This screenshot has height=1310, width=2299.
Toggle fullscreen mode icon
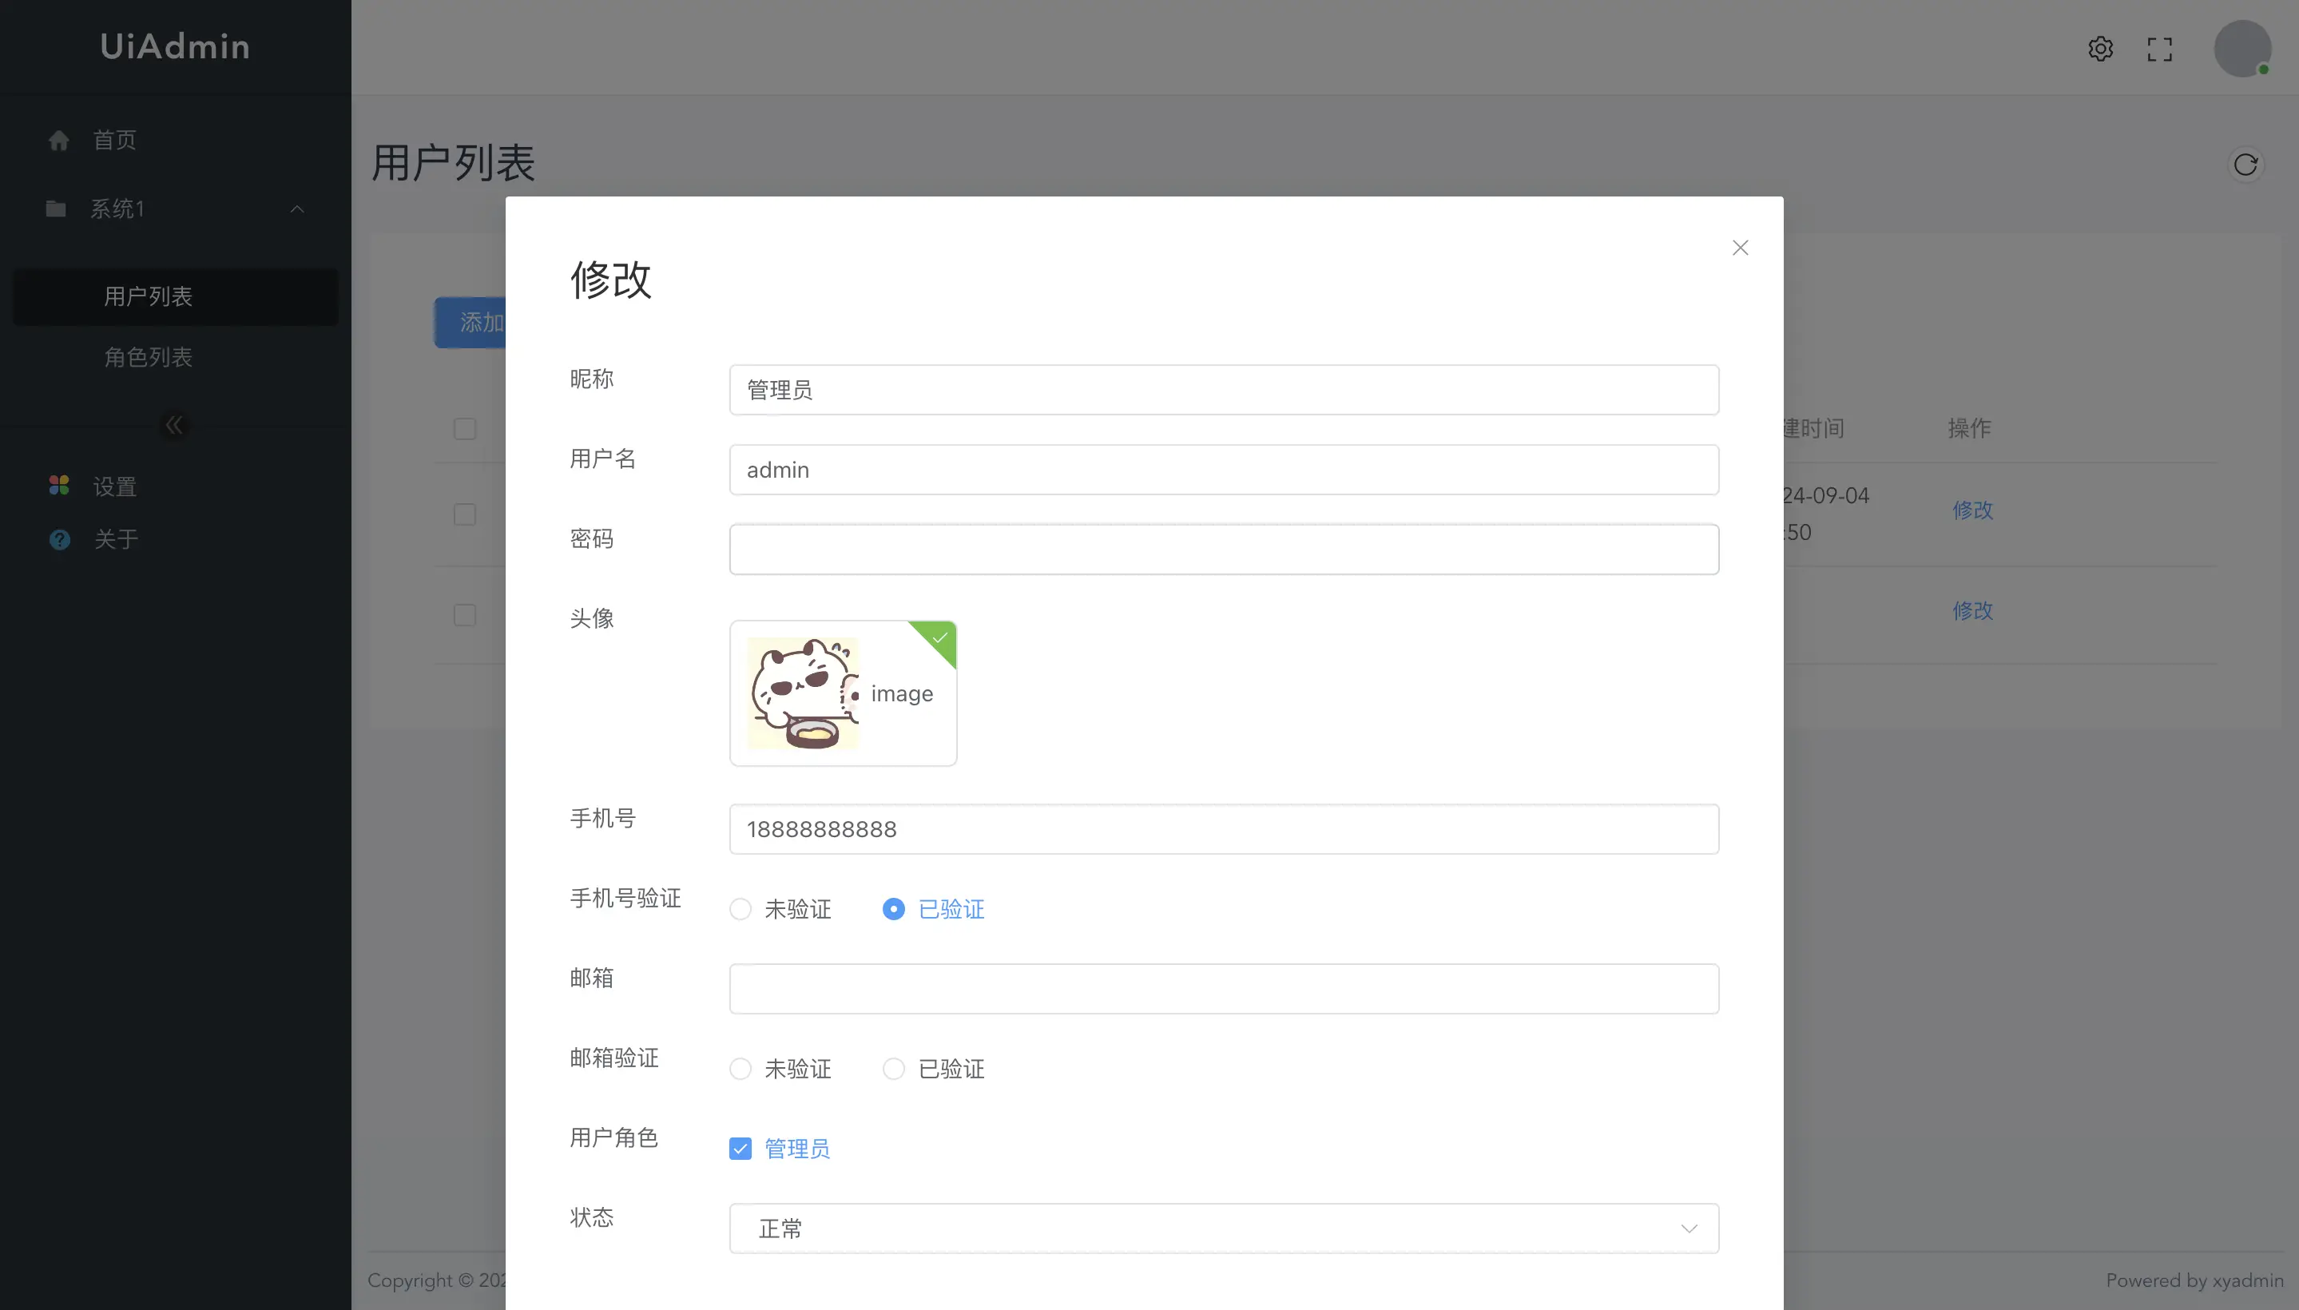tap(2159, 49)
